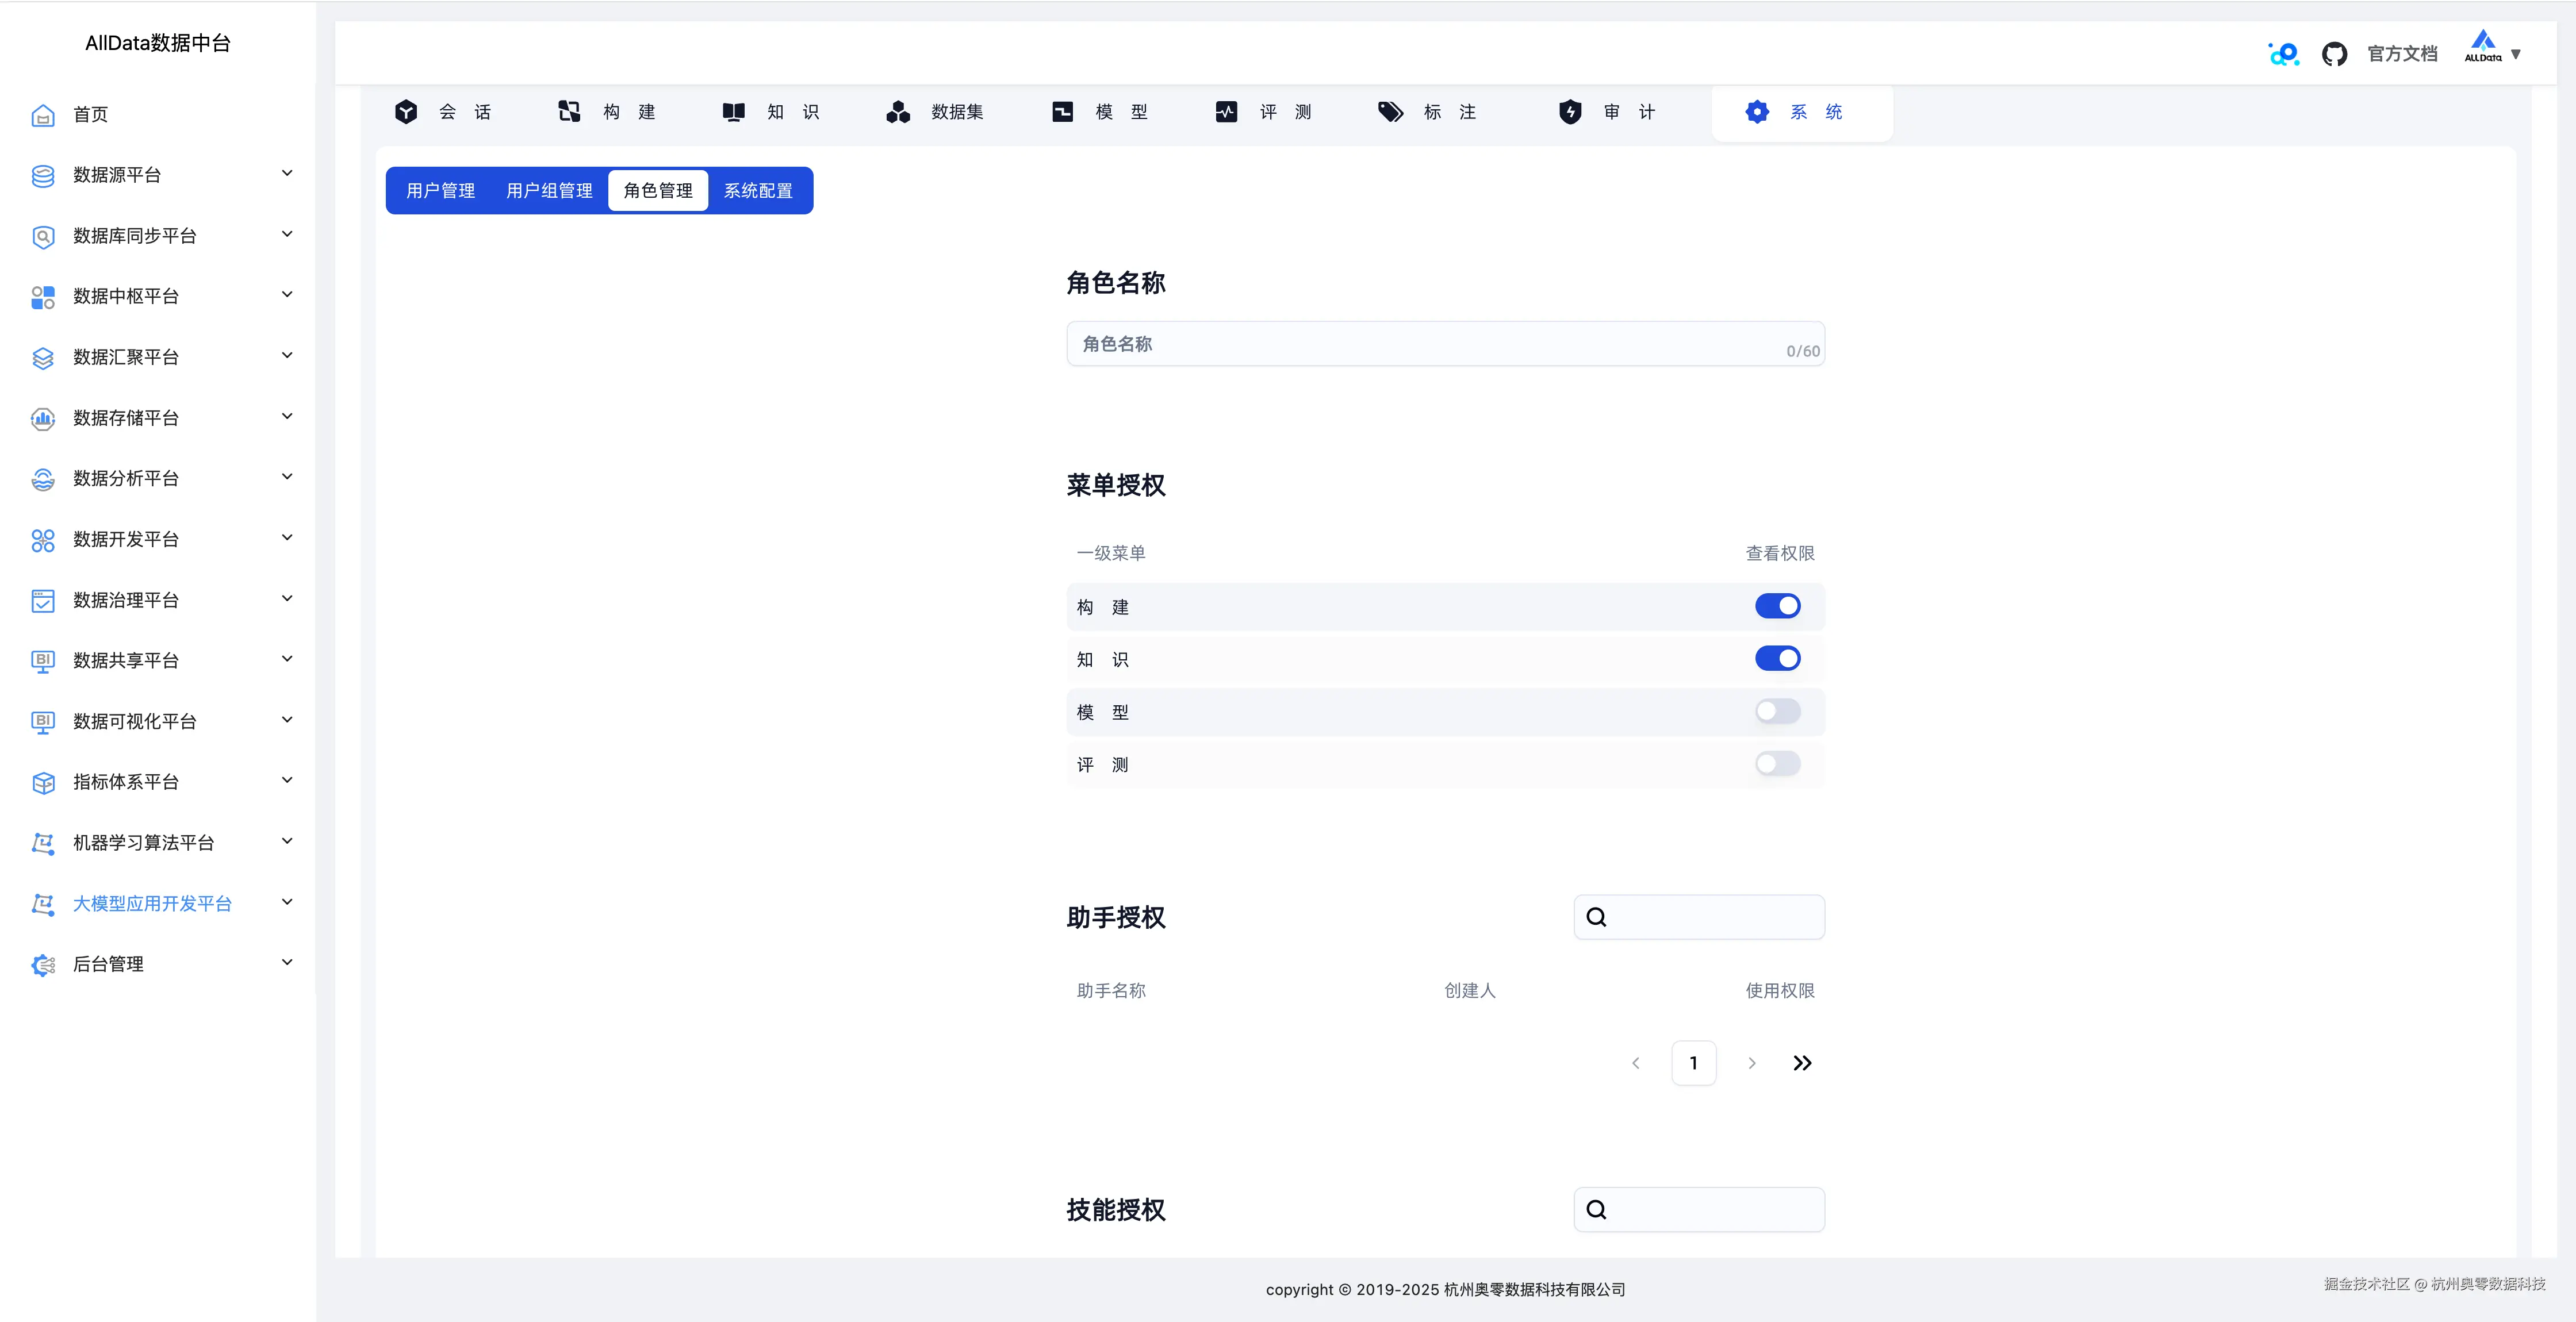Open the 助手授权 search magnifier icon
The width and height of the screenshot is (2576, 1322).
(1596, 916)
